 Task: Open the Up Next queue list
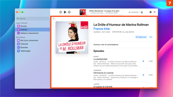point(155,12)
